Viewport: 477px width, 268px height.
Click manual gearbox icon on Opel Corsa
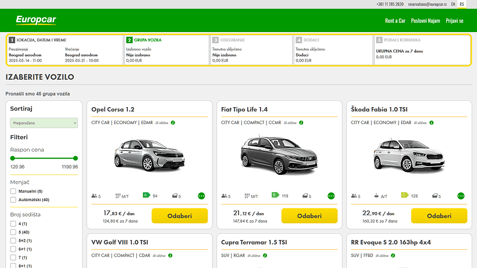[x=118, y=196]
